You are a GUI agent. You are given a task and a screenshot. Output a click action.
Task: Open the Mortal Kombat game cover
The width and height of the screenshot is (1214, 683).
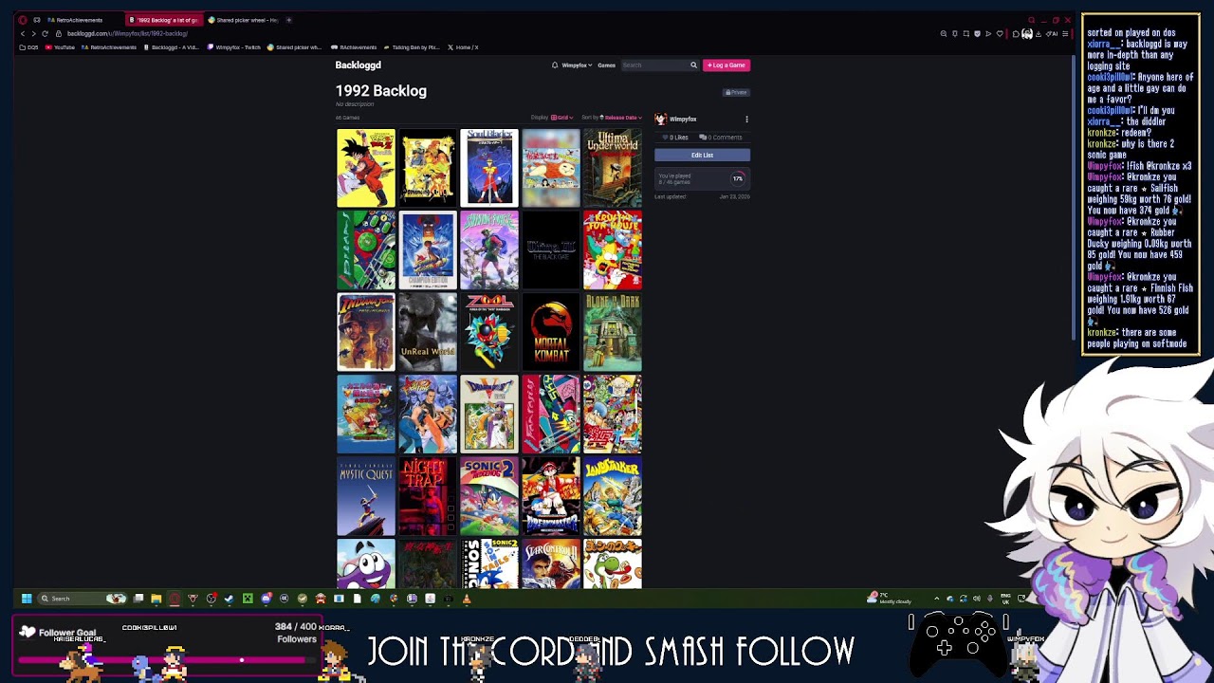click(551, 332)
